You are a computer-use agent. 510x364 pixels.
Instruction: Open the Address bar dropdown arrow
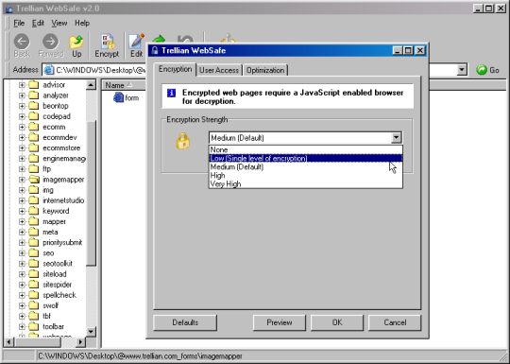point(462,70)
